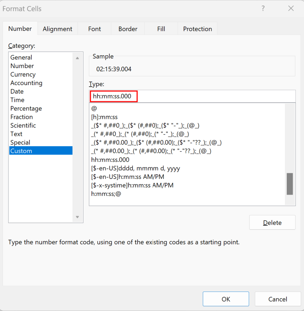
Task: Pick the Scientific category
Action: point(23,125)
